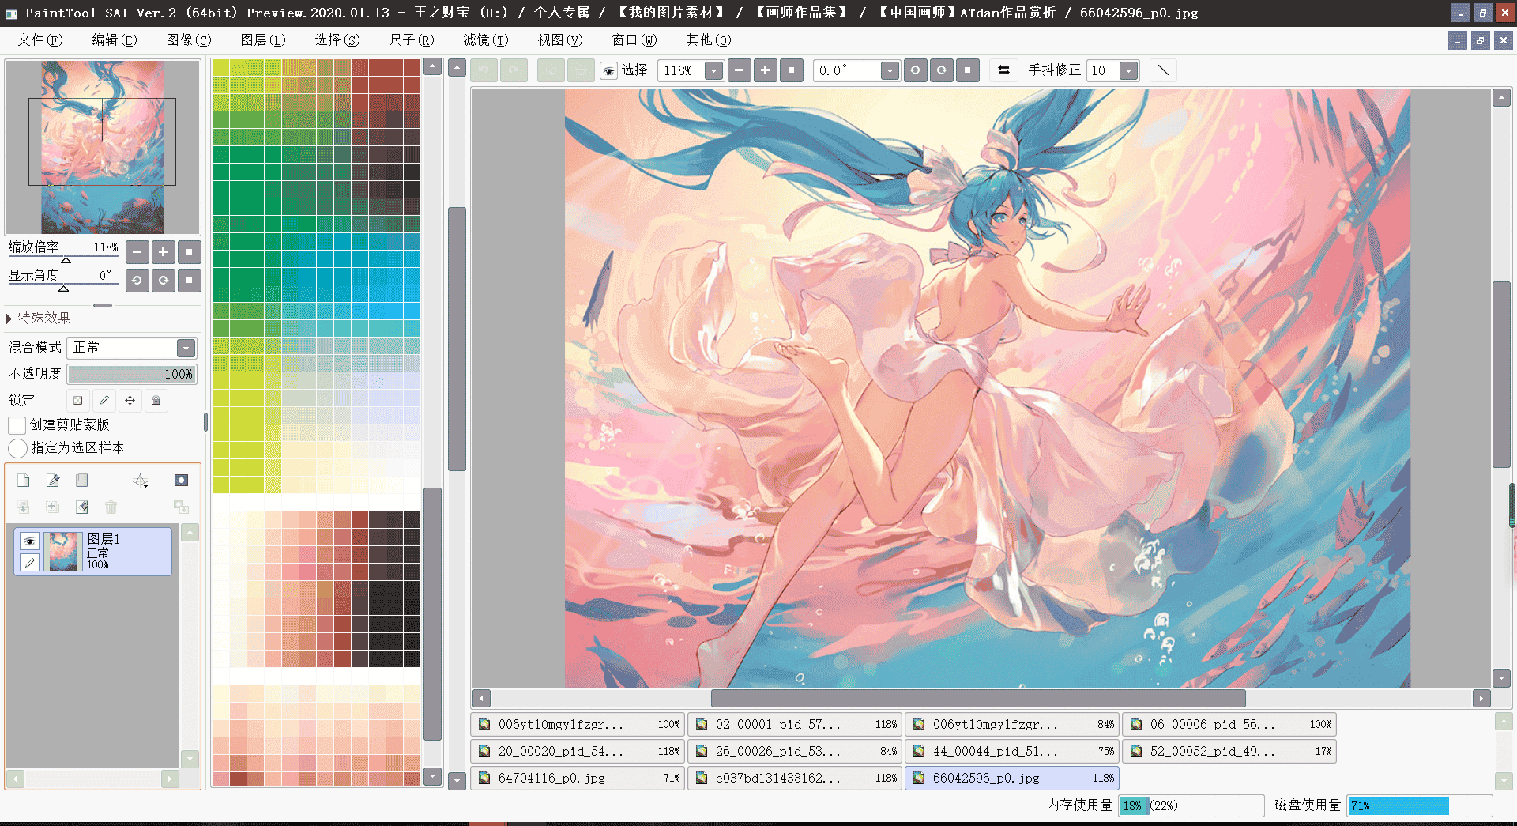Rotate the view clockwise in the top toolbar

point(941,70)
